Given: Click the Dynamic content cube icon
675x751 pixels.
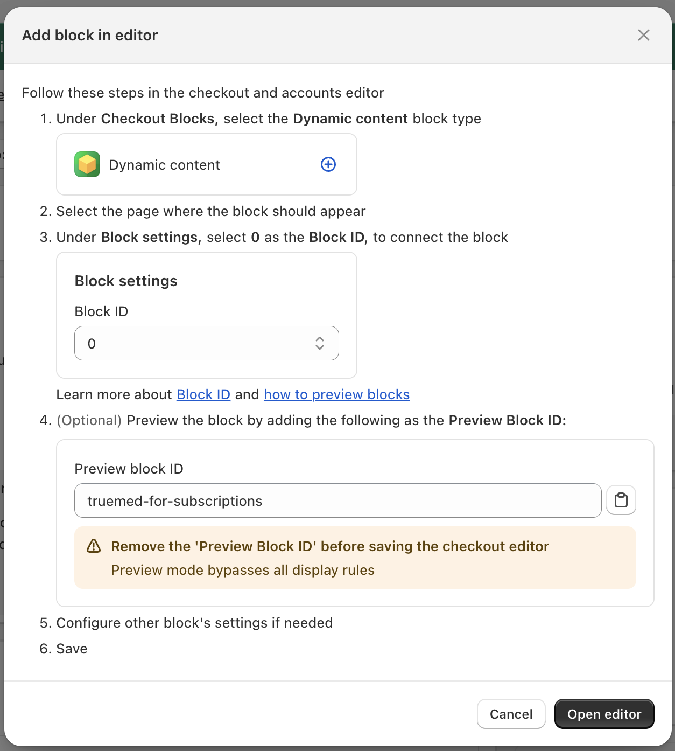Looking at the screenshot, I should click(x=87, y=164).
